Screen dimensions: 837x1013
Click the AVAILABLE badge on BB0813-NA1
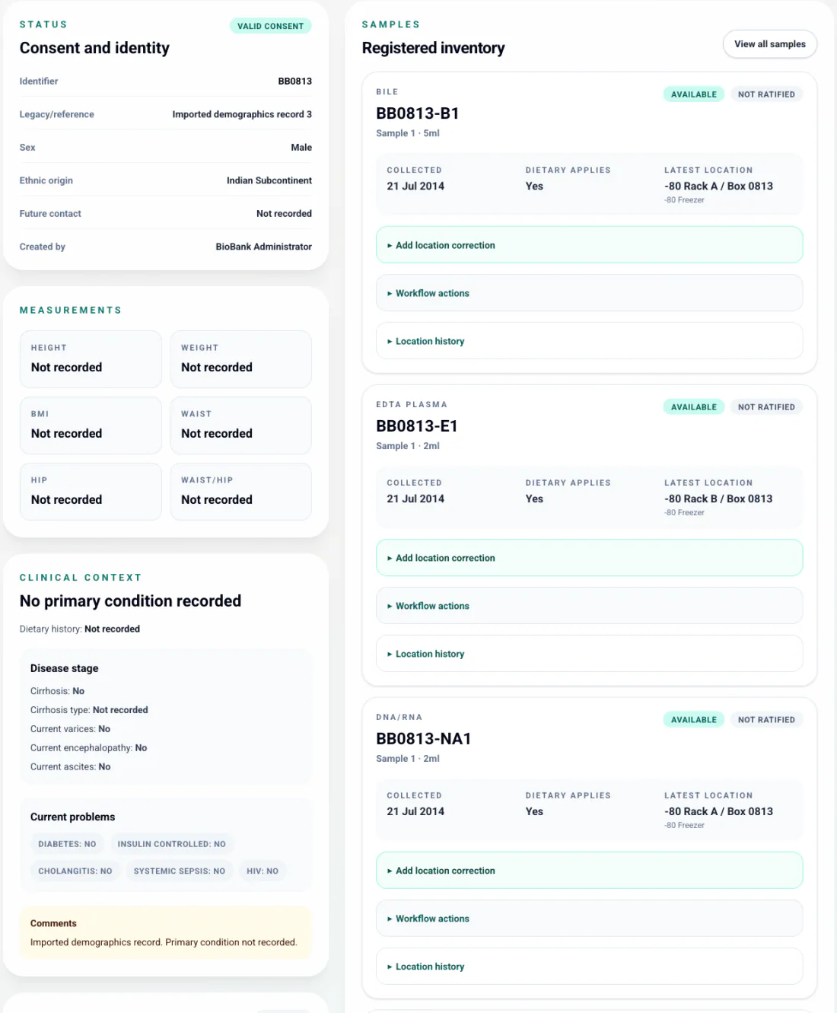click(x=694, y=720)
